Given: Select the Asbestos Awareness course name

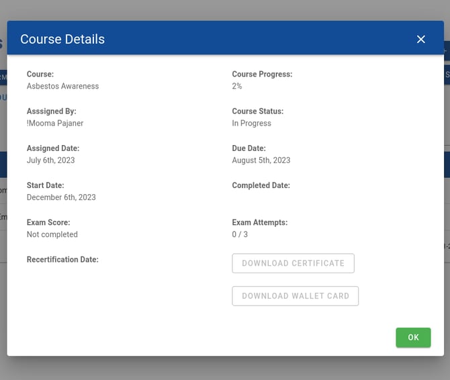Looking at the screenshot, I should [62, 87].
